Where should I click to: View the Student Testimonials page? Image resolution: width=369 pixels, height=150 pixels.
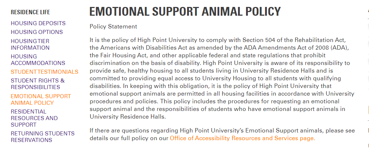(x=44, y=72)
